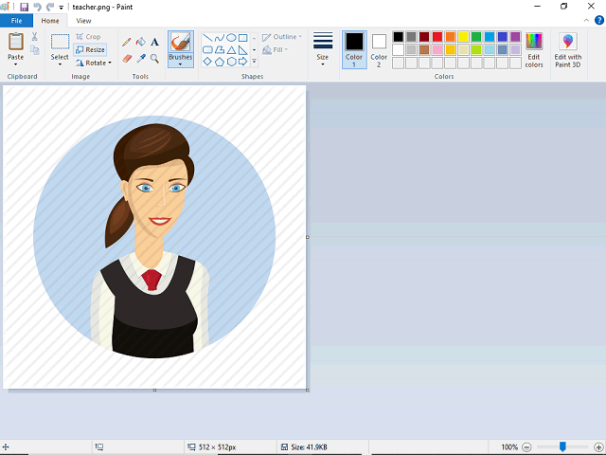Collapse the ribbon with the chevron
606x455 pixels.
coord(586,21)
